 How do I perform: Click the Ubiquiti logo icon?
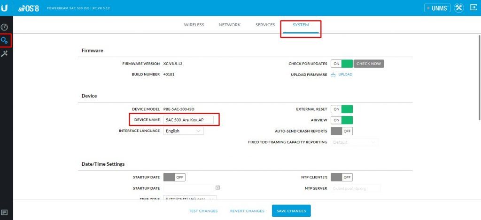pyautogui.click(x=6, y=8)
